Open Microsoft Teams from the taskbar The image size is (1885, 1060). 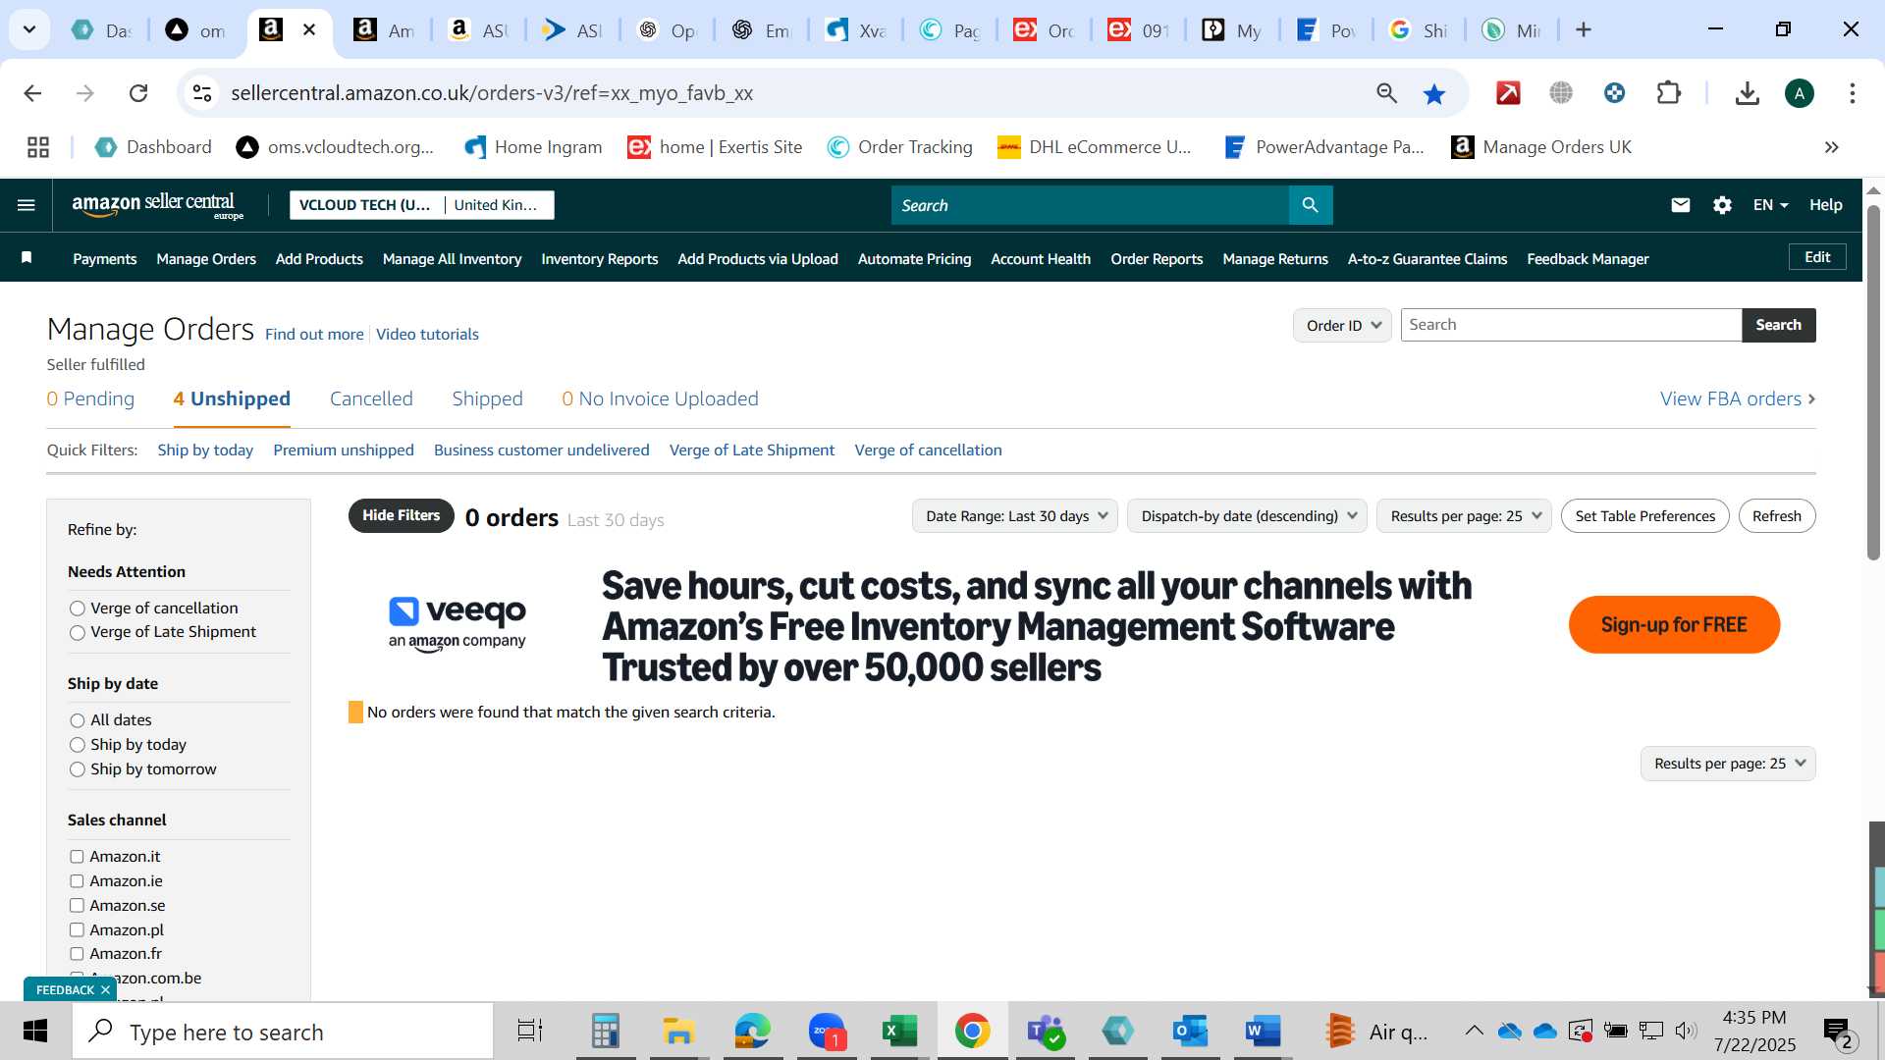(x=1046, y=1032)
